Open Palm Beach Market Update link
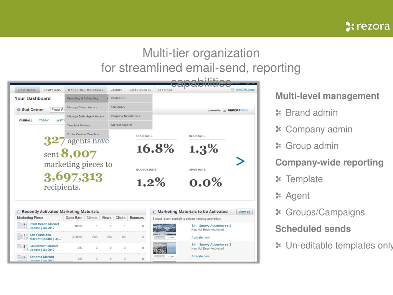 44,226
